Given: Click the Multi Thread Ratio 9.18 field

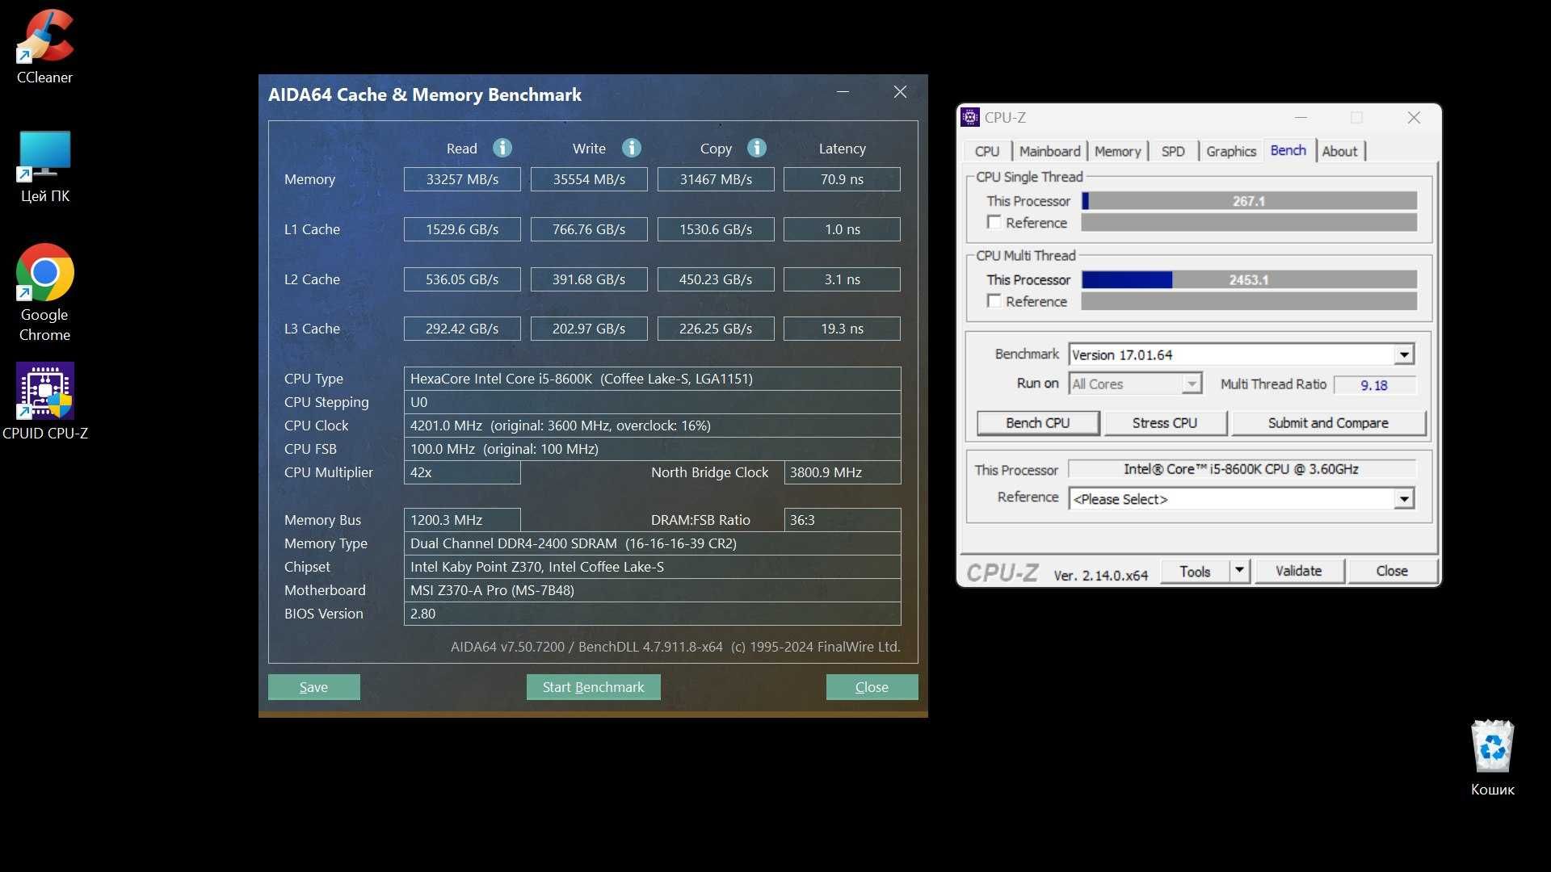Looking at the screenshot, I should coord(1374,385).
